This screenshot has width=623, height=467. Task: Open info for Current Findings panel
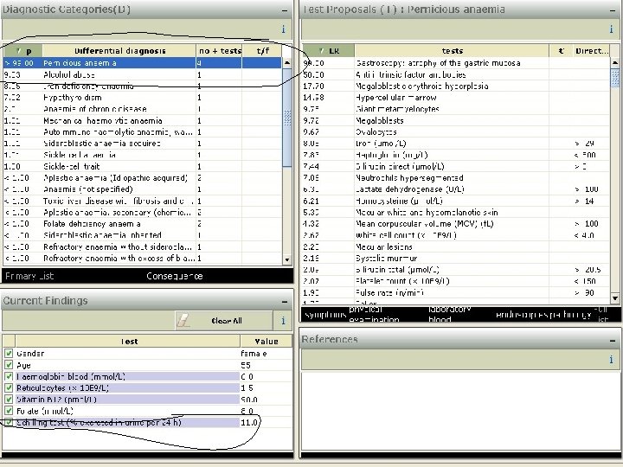click(x=283, y=321)
